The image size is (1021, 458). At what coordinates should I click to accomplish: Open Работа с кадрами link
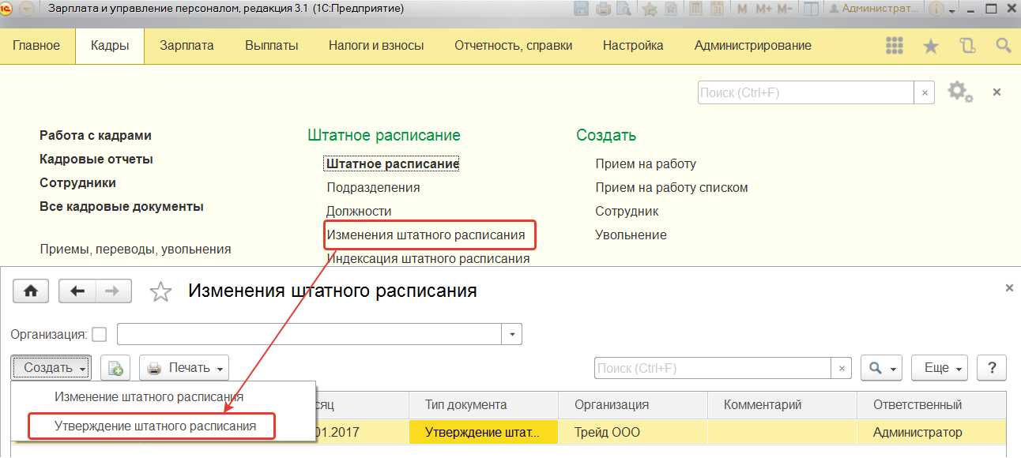tap(96, 136)
